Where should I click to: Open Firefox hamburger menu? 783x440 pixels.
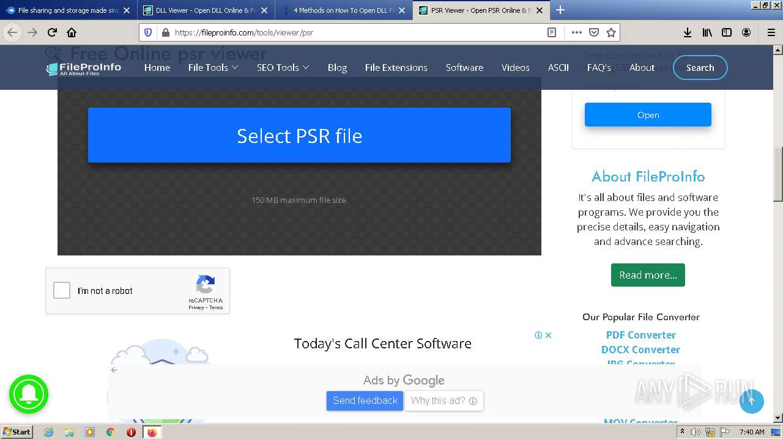[771, 32]
